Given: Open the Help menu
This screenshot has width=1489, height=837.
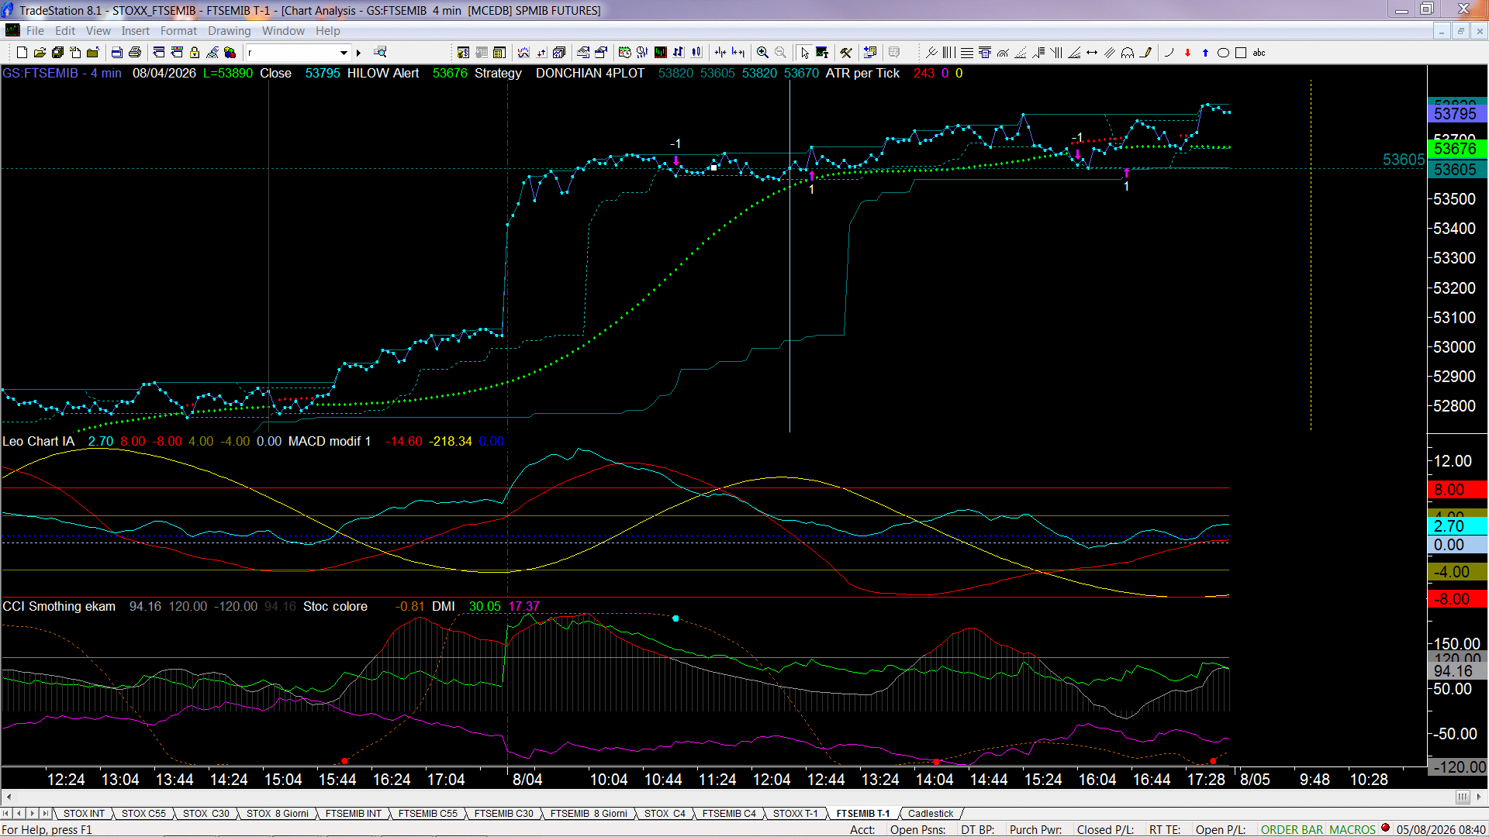Looking at the screenshot, I should point(327,31).
